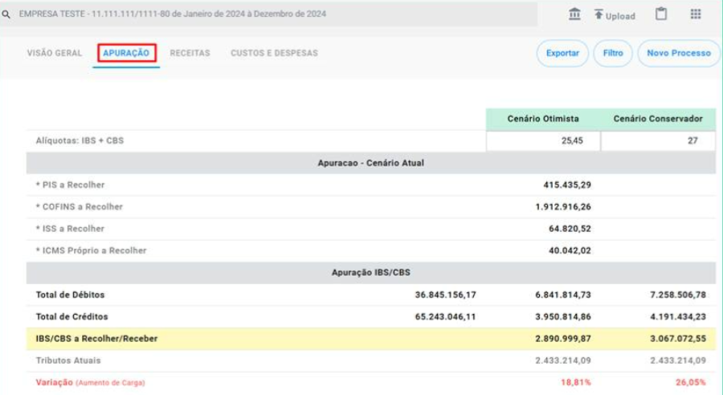723x395 pixels.
Task: Click the conservative credit 4.191.434,23
Action: (x=678, y=316)
